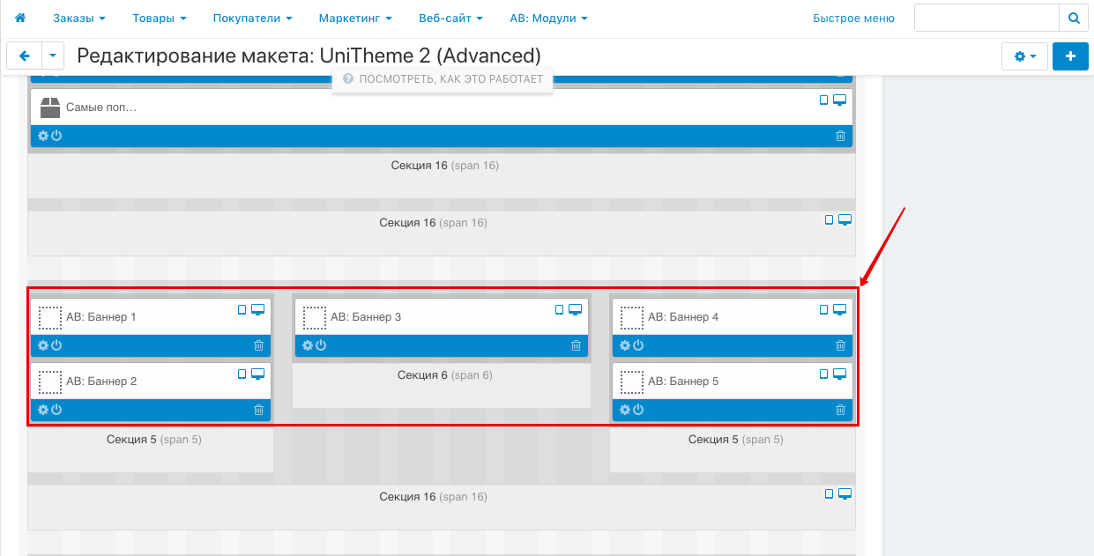The height and width of the screenshot is (556, 1094).
Task: Delete the АВ: Баннер 5 block
Action: [x=840, y=410]
